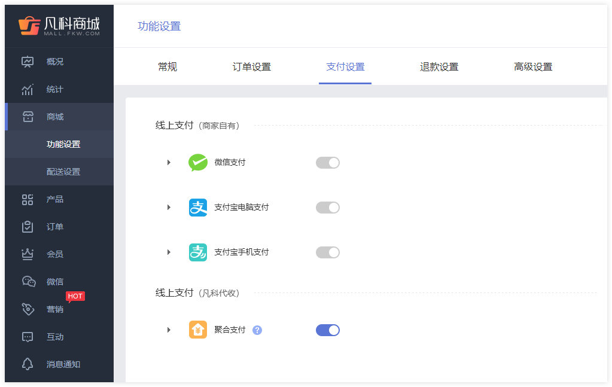Toggle the 支付宝手机支付 switch
This screenshot has width=612, height=387.
click(x=328, y=252)
